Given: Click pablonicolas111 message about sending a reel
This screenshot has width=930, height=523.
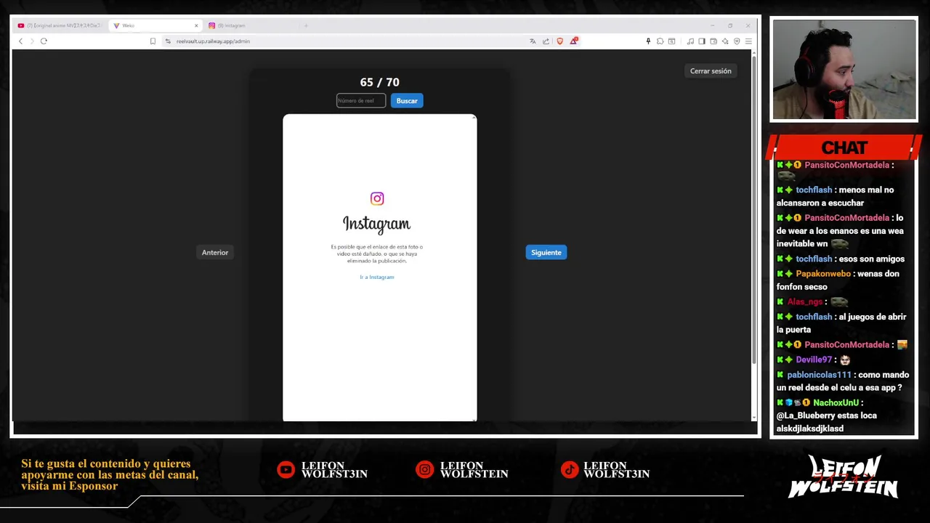Looking at the screenshot, I should pos(842,381).
